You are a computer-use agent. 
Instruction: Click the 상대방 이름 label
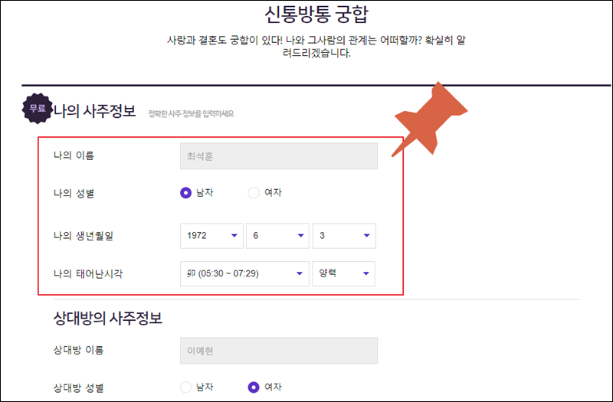click(79, 350)
